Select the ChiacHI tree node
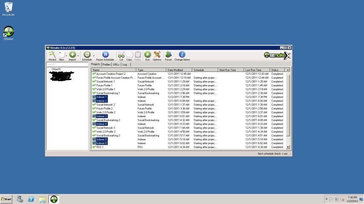The height and width of the screenshot is (204, 364). pos(56,69)
